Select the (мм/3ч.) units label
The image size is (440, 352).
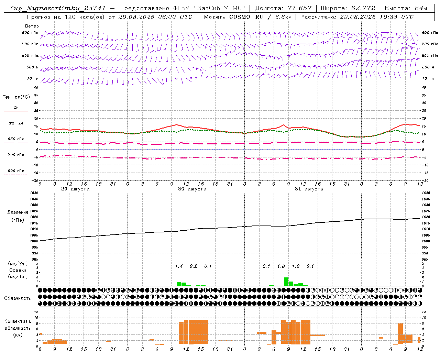[18, 264]
